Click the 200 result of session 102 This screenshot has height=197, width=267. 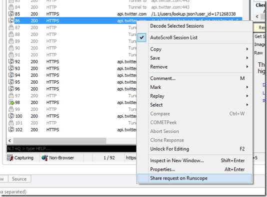point(34,130)
